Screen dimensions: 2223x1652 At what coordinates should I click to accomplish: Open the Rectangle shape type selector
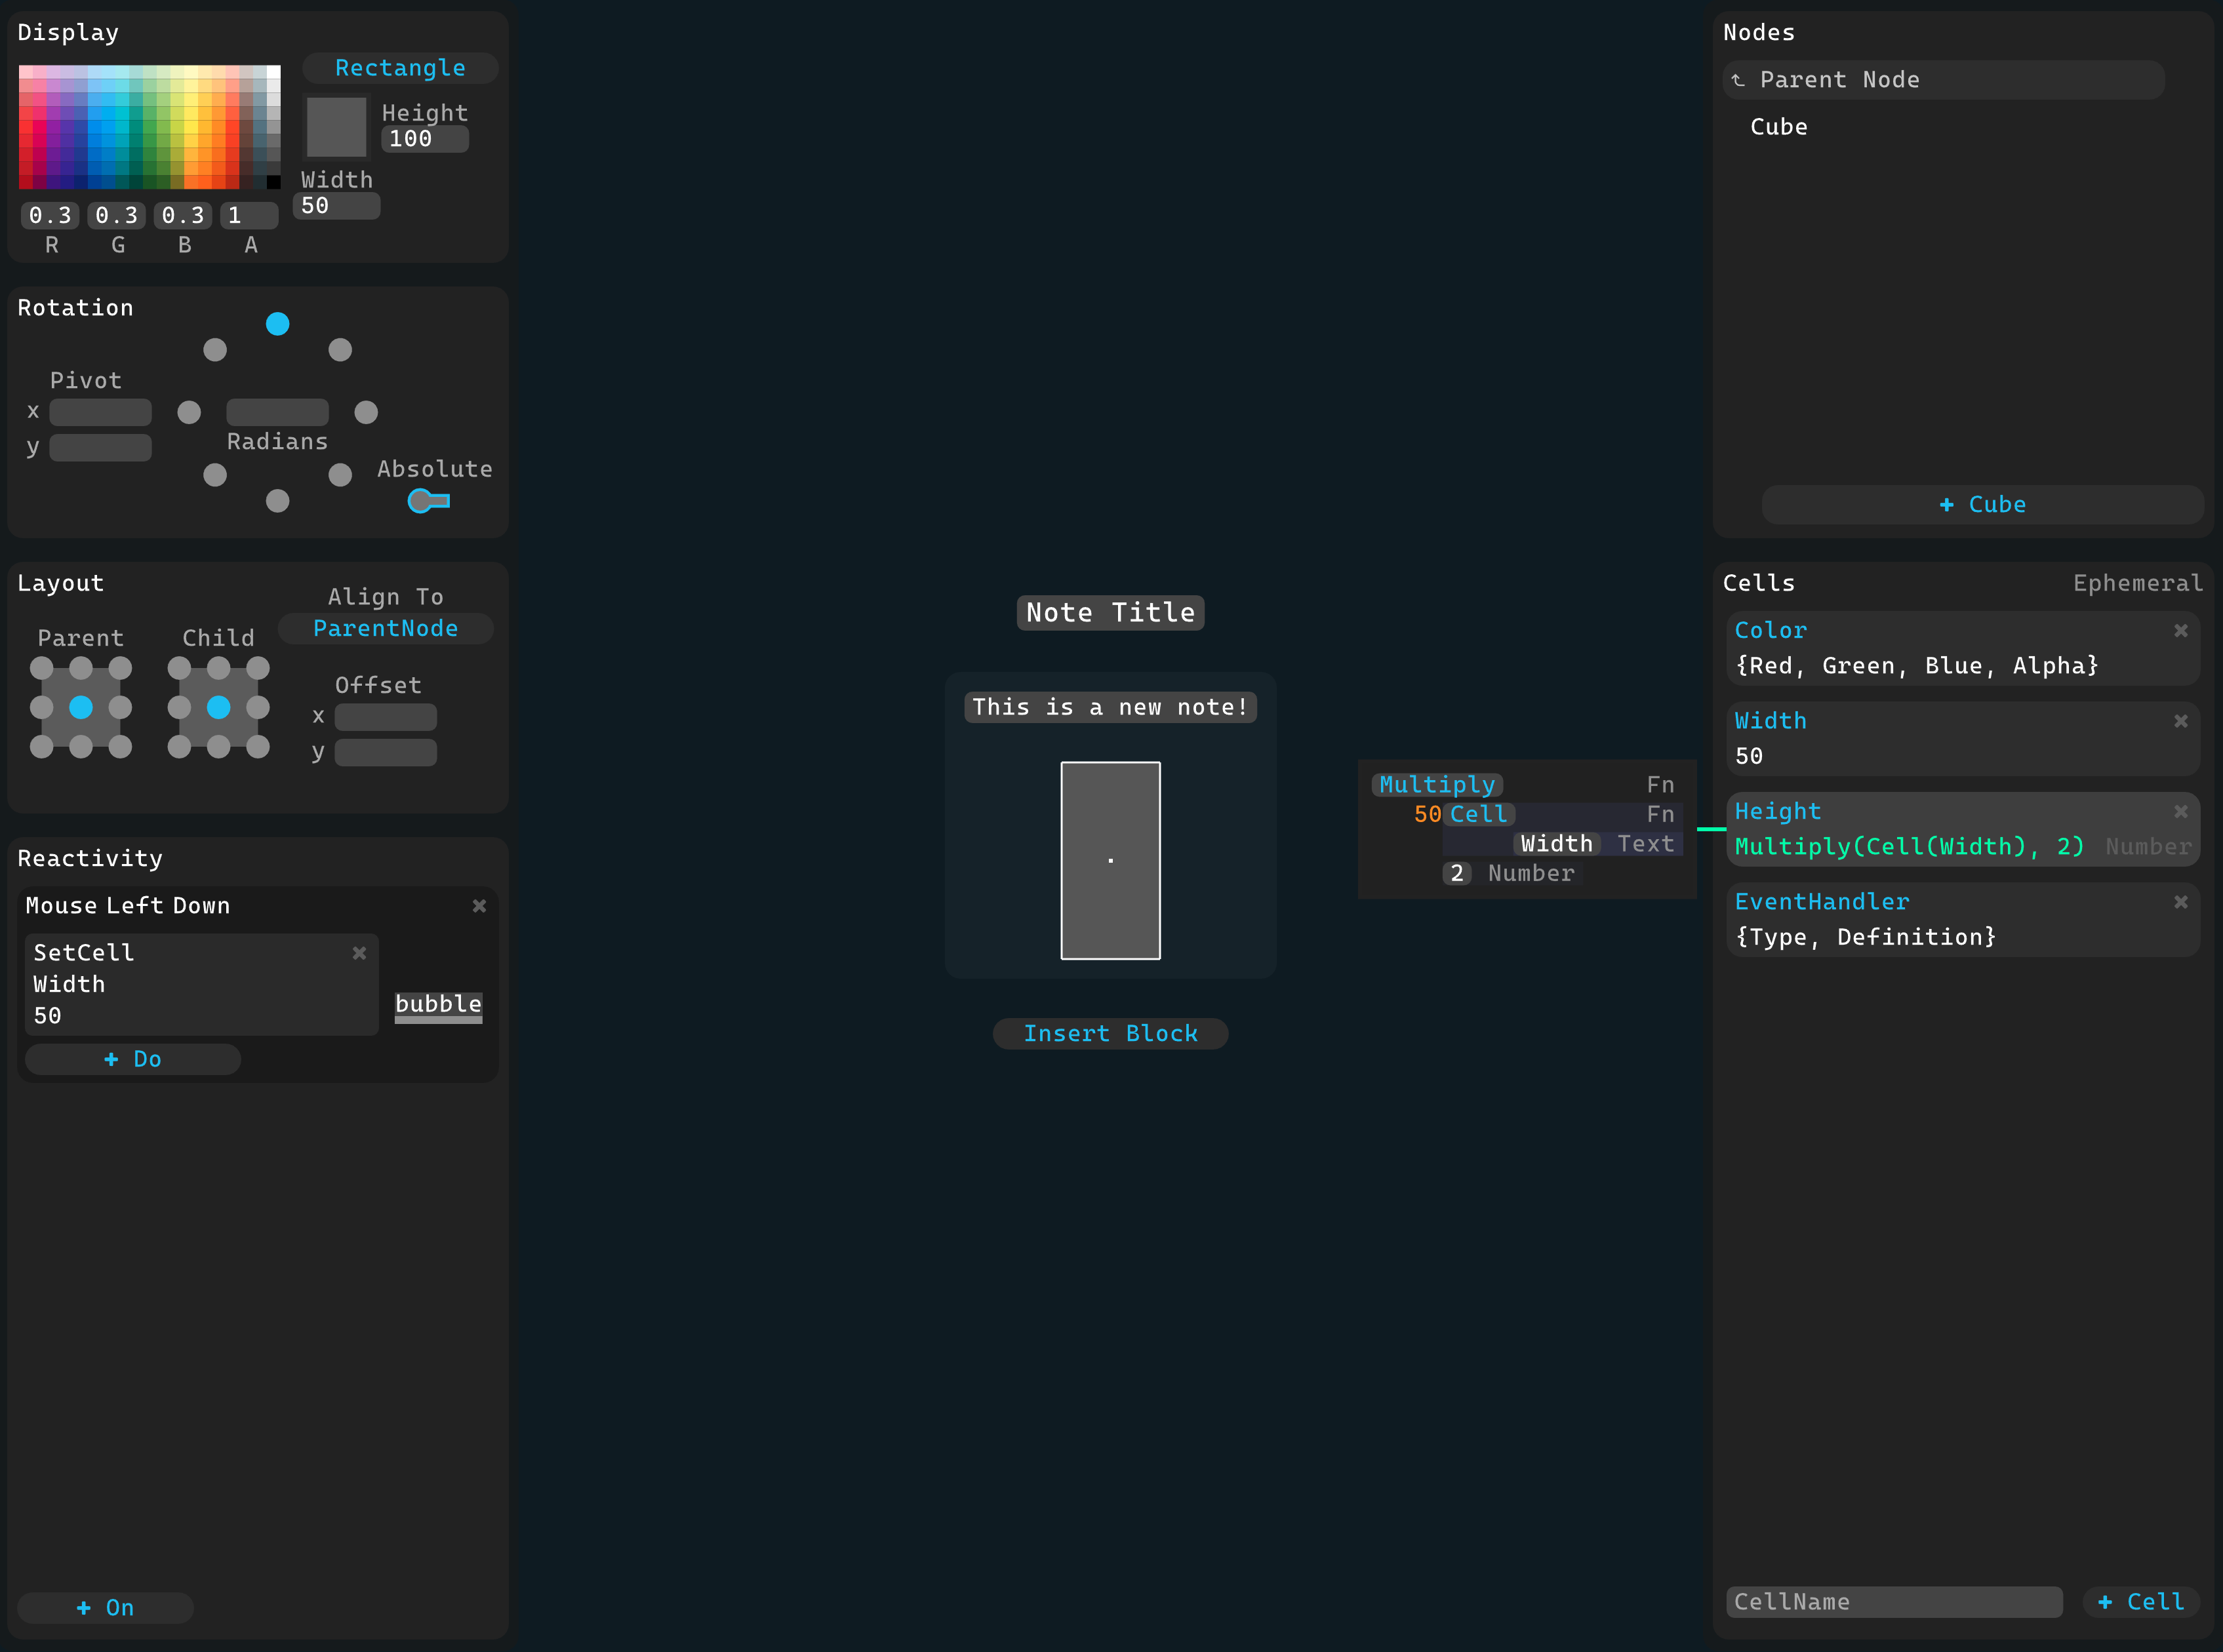tap(400, 68)
